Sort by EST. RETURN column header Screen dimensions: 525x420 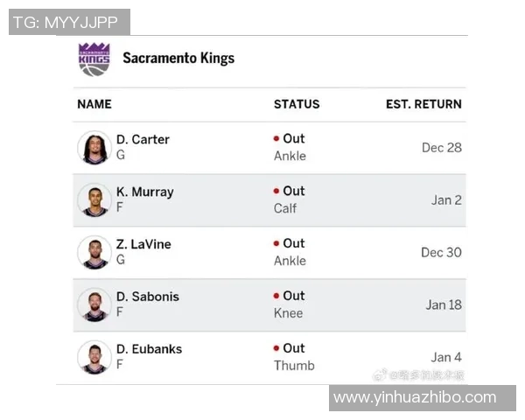[423, 104]
